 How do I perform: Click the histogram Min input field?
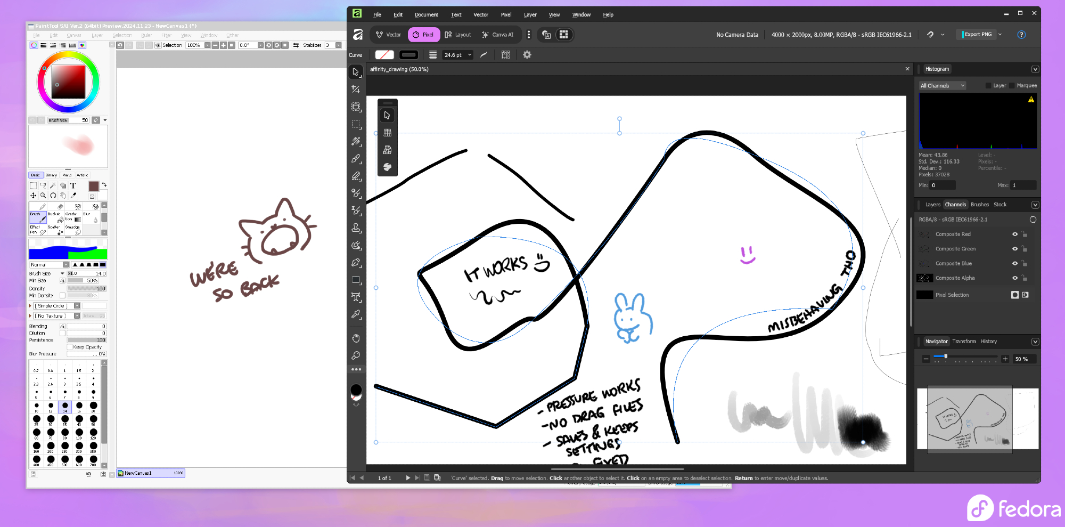point(942,185)
